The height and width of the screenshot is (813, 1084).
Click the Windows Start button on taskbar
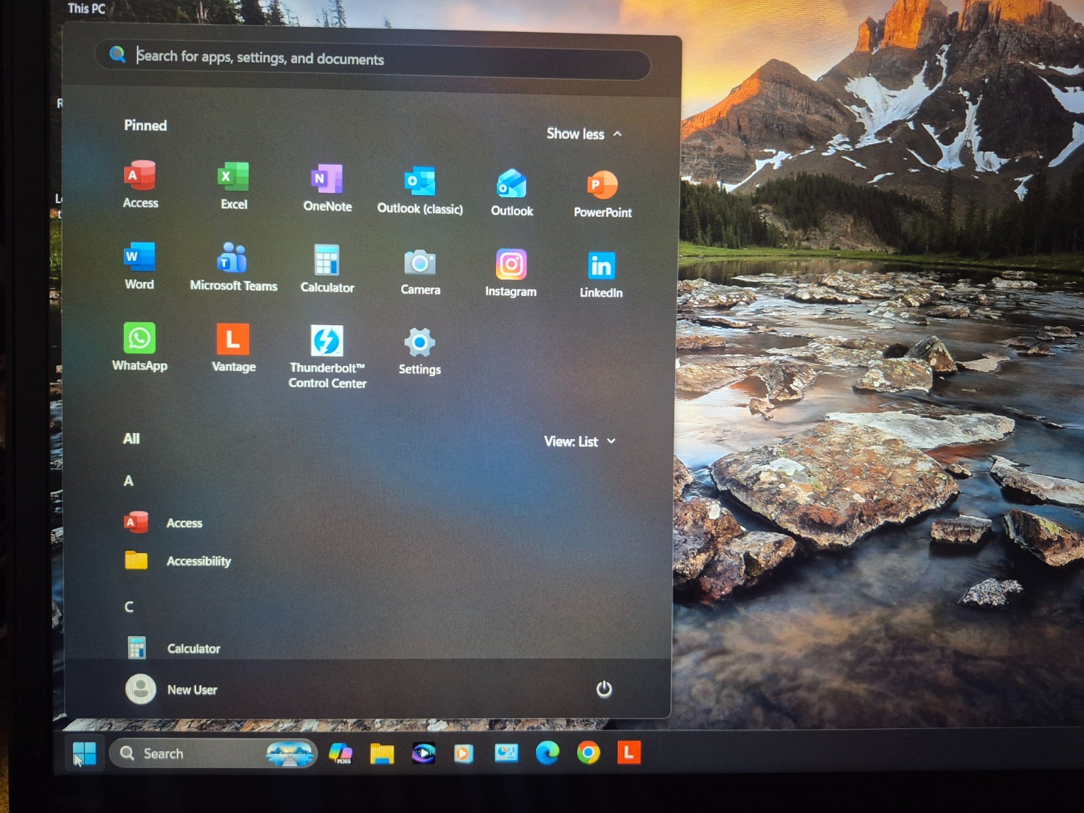tap(85, 753)
